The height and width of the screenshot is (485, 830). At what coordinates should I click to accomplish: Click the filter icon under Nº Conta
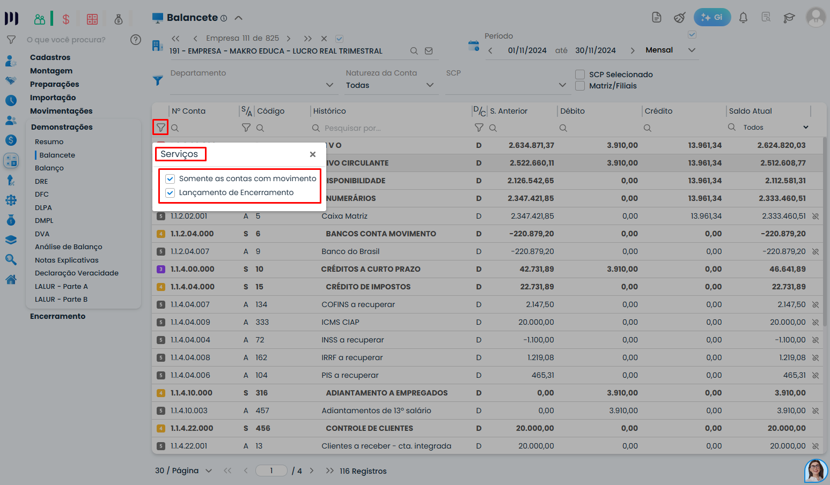160,128
